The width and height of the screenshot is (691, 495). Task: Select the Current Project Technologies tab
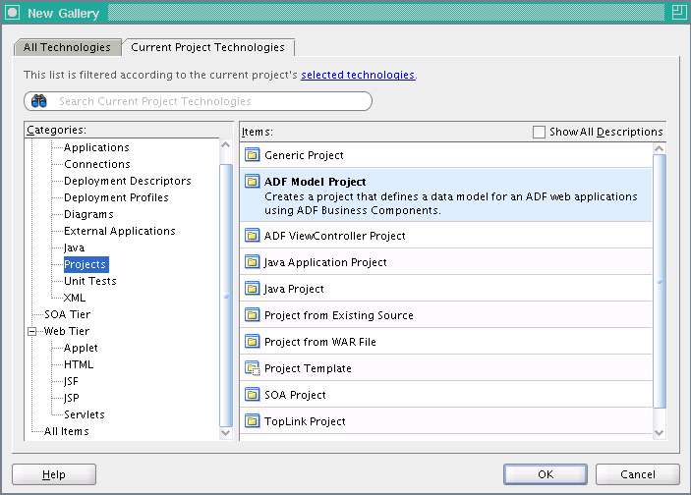[x=208, y=47]
